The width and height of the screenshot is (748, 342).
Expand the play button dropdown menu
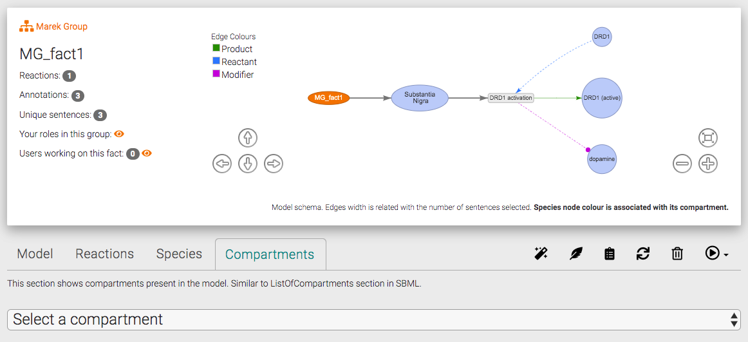pyautogui.click(x=716, y=254)
